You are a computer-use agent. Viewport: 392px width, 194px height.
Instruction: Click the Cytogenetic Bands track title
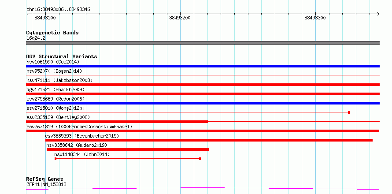52,33
